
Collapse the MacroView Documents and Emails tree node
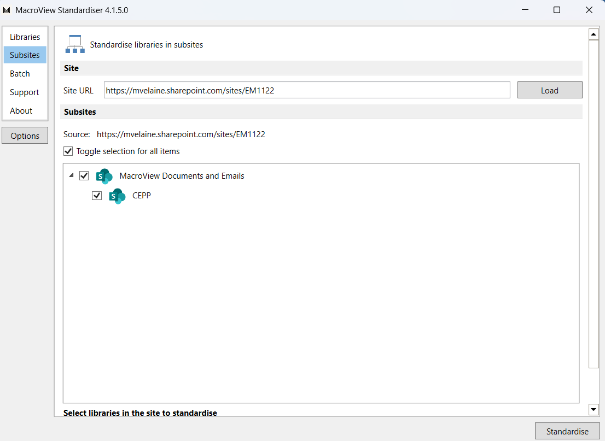[71, 175]
